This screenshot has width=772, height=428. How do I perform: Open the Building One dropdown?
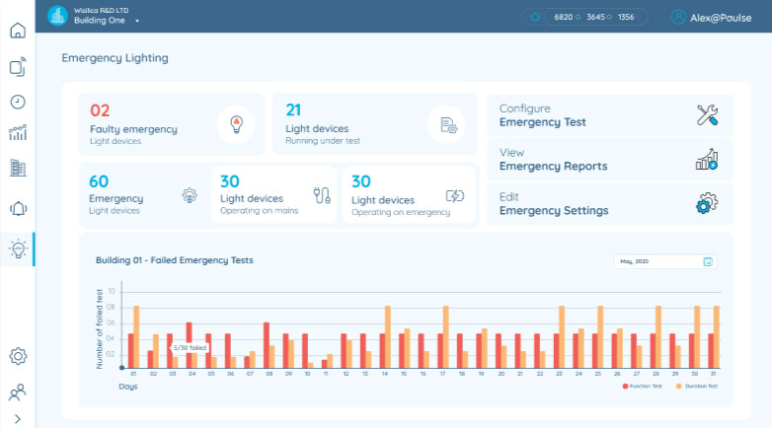107,20
